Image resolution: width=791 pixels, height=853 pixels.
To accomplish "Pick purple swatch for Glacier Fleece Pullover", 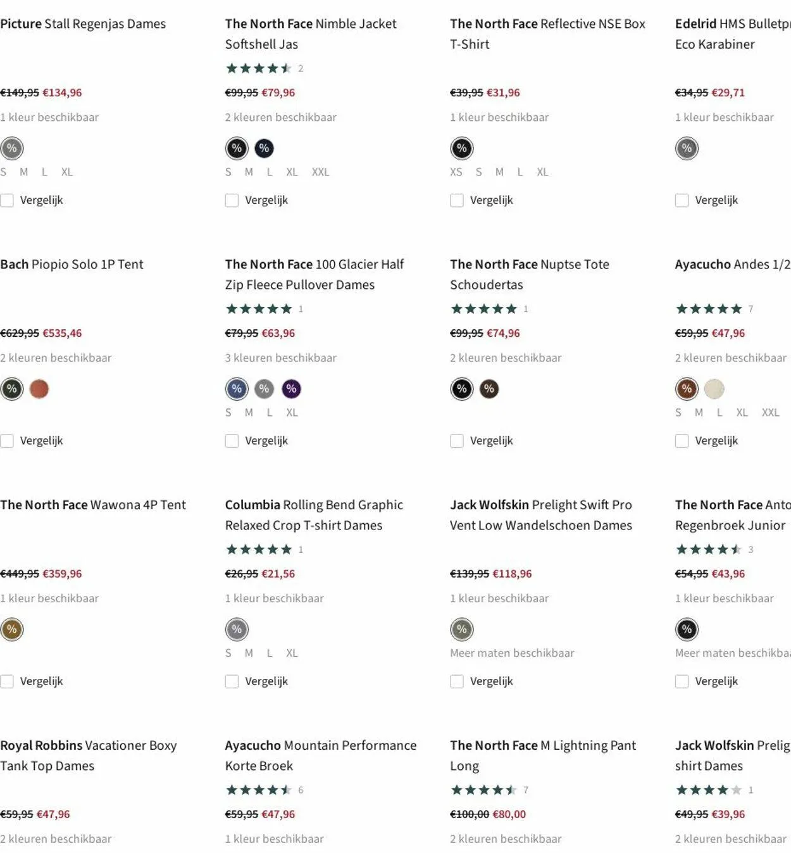I will pos(291,389).
